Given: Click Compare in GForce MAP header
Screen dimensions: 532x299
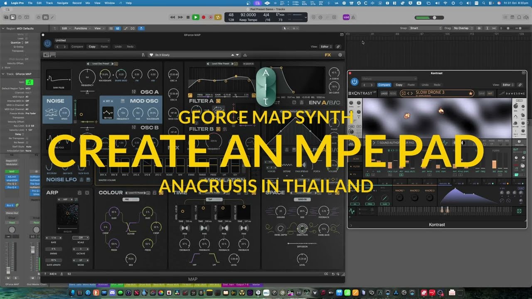Looking at the screenshot, I should (77, 47).
